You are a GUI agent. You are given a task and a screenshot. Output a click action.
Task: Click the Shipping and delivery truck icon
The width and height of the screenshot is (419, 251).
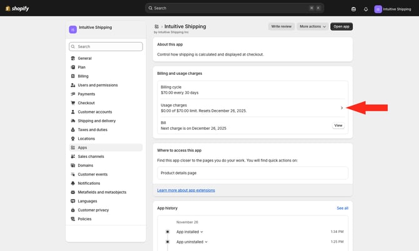pos(73,121)
